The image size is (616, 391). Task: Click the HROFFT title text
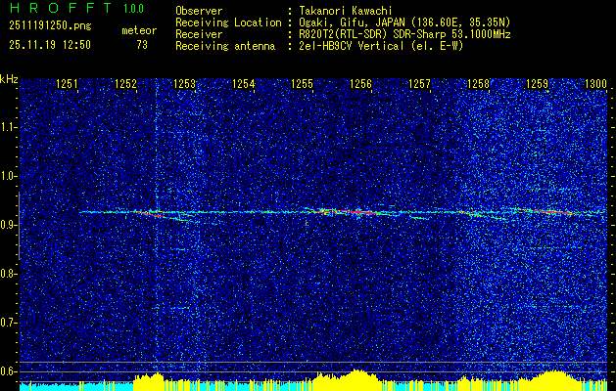pyautogui.click(x=60, y=8)
